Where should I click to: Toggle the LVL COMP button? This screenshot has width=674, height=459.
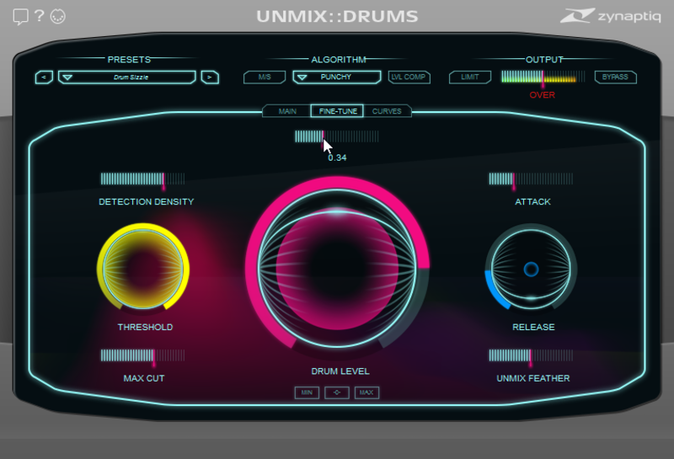[409, 77]
